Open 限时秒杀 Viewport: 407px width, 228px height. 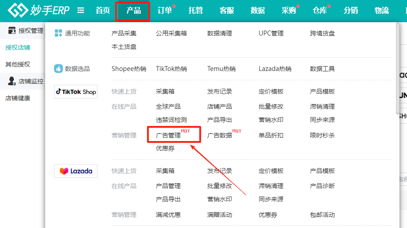pos(322,135)
